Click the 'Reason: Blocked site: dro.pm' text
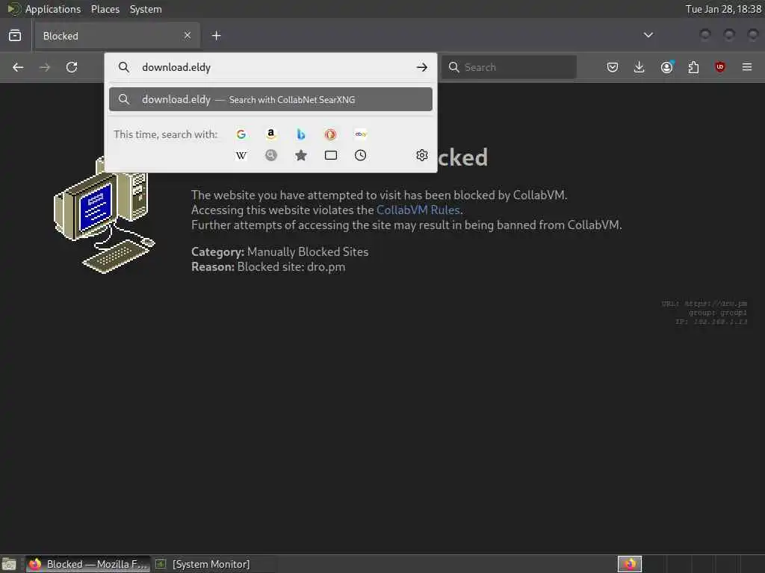 click(268, 267)
